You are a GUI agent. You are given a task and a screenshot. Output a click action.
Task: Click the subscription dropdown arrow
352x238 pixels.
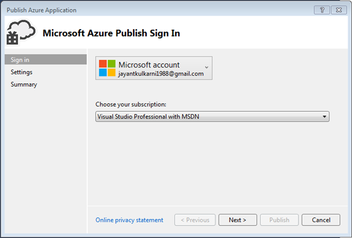click(324, 116)
